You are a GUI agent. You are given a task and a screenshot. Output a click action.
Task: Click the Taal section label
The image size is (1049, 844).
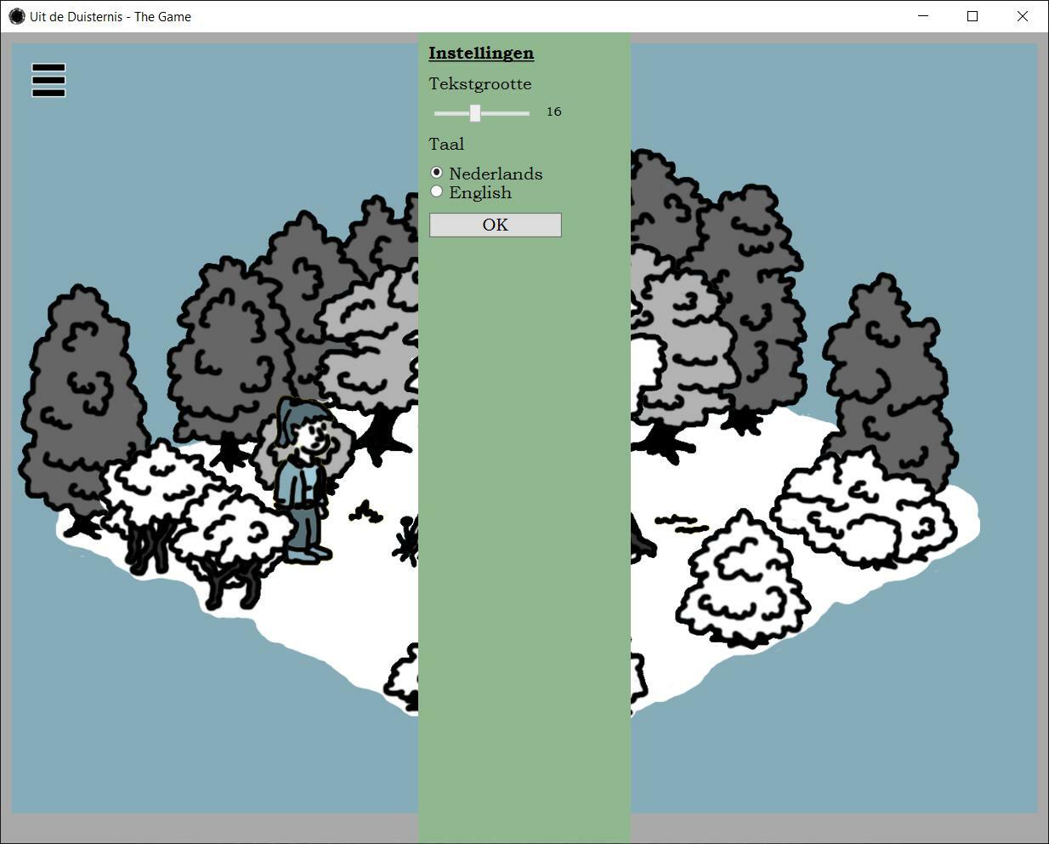[446, 144]
